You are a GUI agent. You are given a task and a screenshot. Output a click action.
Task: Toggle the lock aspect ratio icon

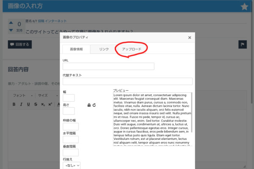point(89,105)
